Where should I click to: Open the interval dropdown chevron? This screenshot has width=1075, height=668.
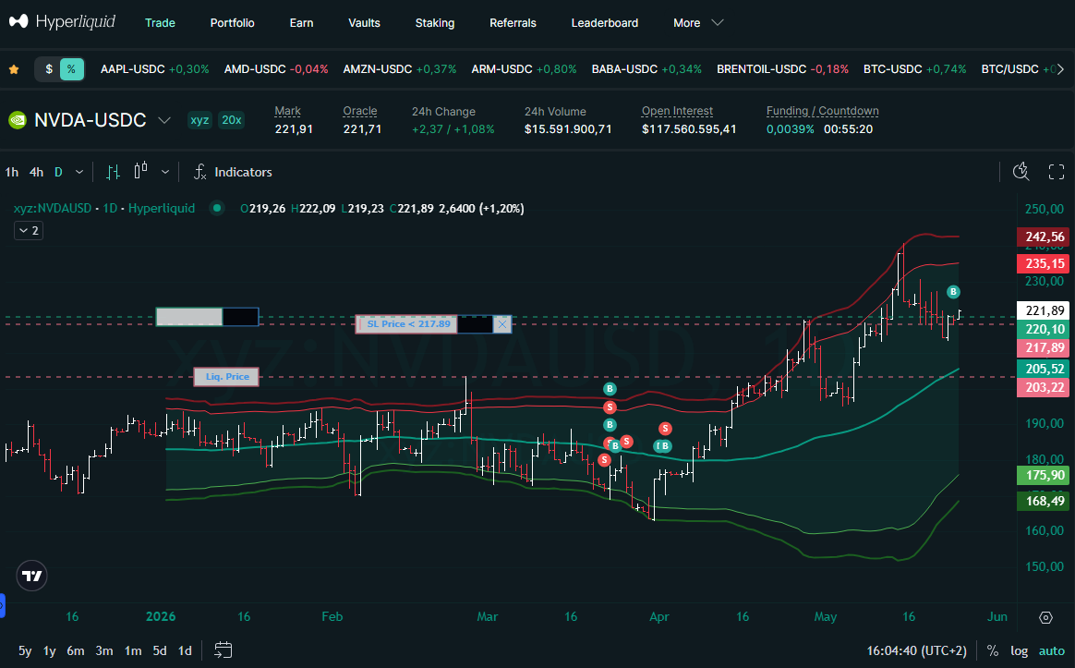click(79, 172)
